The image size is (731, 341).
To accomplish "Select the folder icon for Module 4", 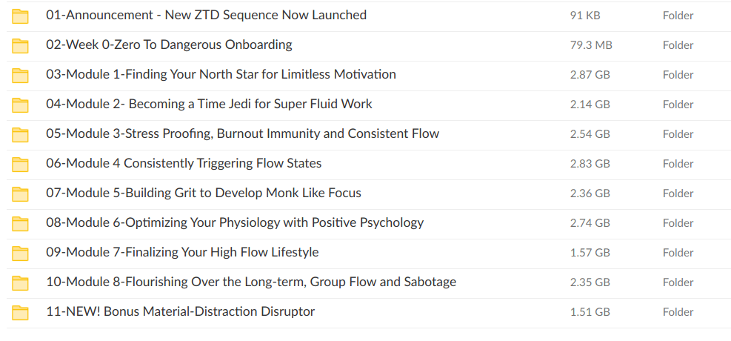I will coord(20,165).
